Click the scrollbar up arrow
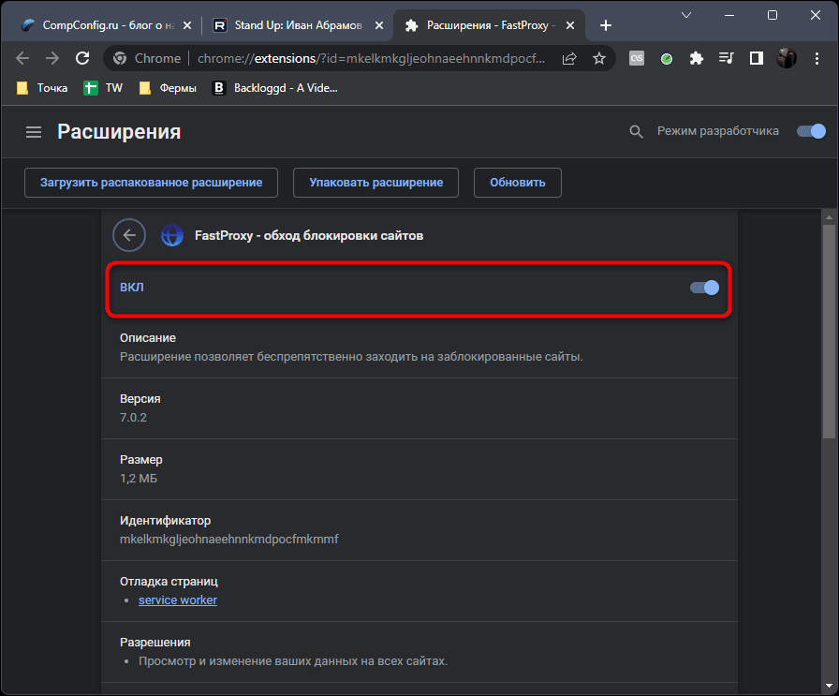Screen dimensions: 839x696 point(829,217)
